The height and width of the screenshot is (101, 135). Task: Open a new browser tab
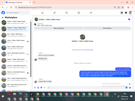click(34, 2)
